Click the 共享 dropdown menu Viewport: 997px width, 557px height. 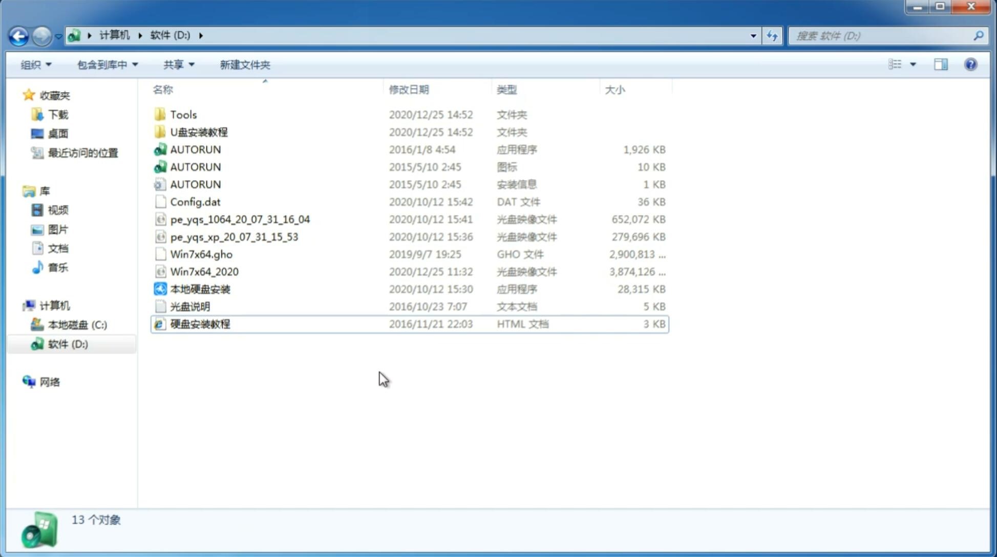point(177,65)
